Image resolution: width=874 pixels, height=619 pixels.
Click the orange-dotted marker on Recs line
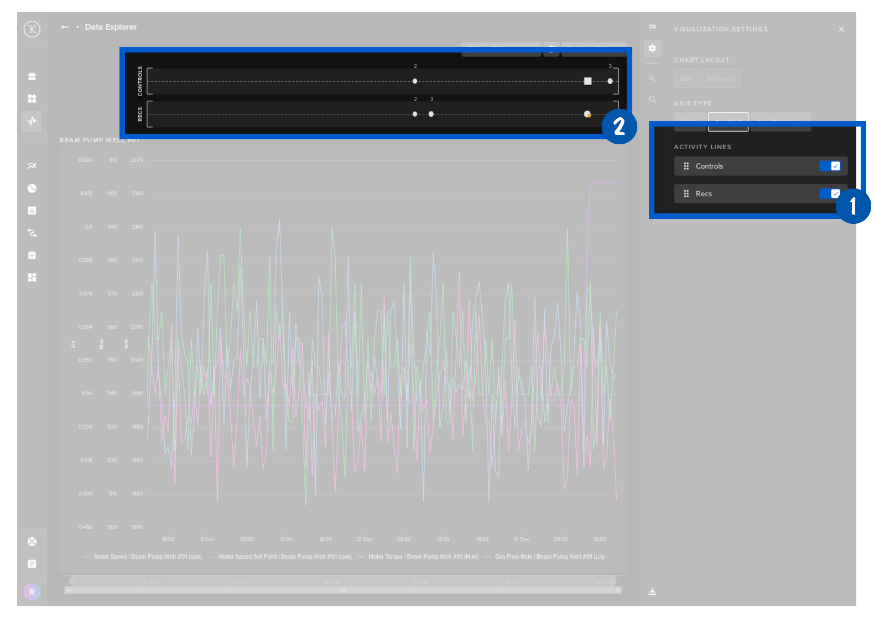pyautogui.click(x=587, y=114)
